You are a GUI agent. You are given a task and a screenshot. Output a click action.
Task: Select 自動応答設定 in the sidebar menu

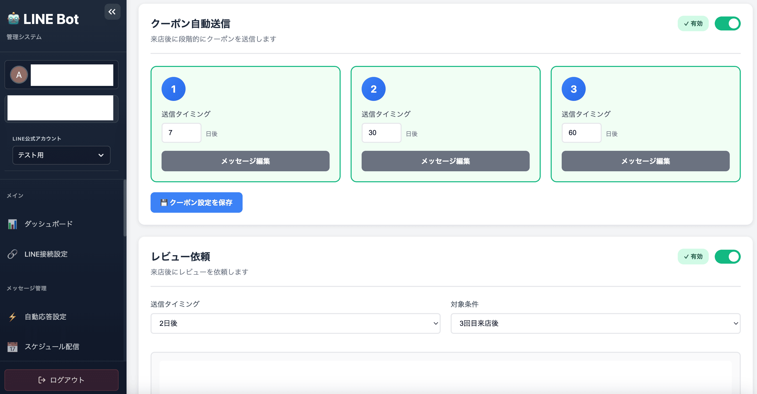[46, 317]
